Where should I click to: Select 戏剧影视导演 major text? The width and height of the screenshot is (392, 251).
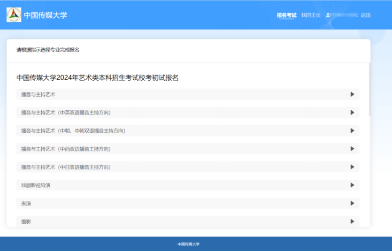tap(36, 185)
